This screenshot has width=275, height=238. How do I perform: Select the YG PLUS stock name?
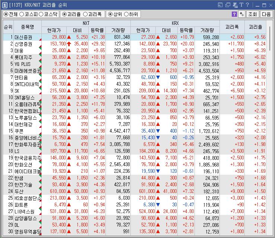point(22,64)
